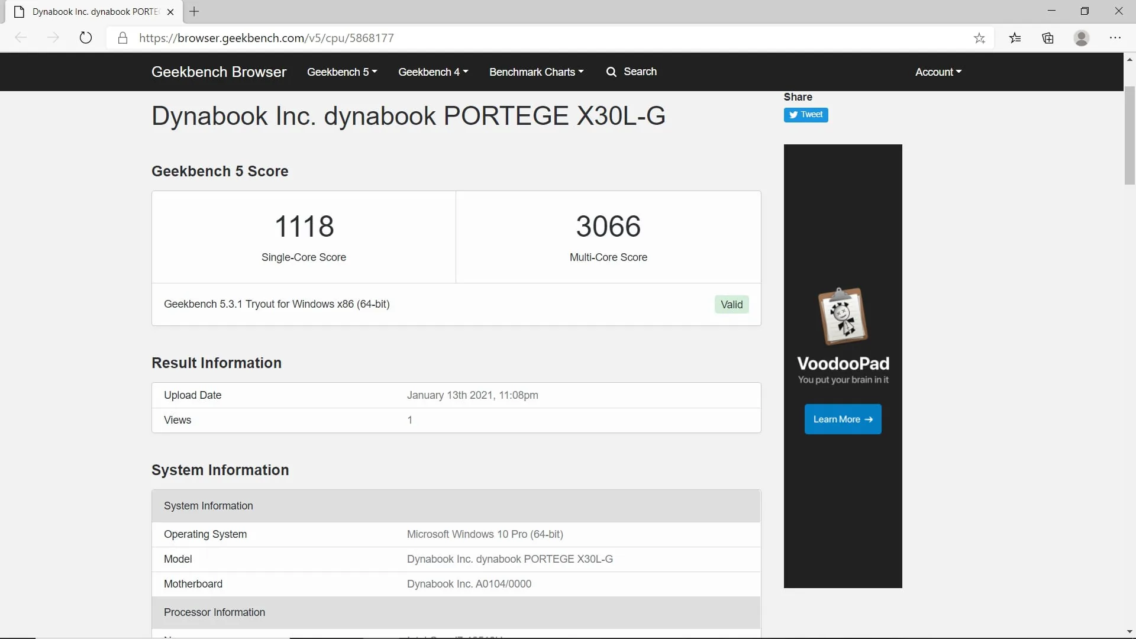The height and width of the screenshot is (639, 1136).
Task: Select the Dynabook Inc. browser tab
Action: click(95, 12)
